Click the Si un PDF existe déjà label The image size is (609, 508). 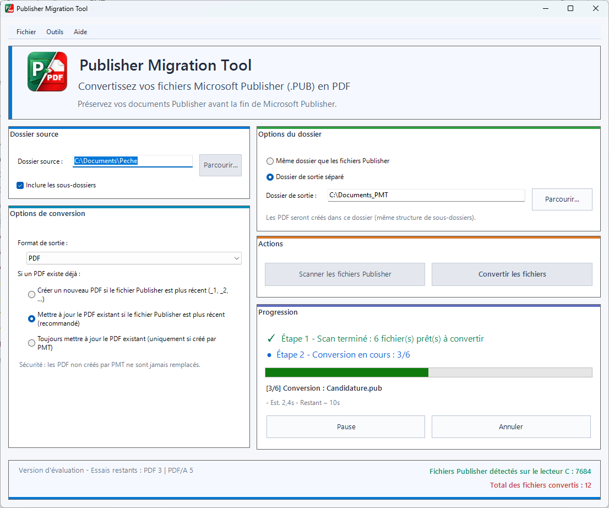pos(49,274)
